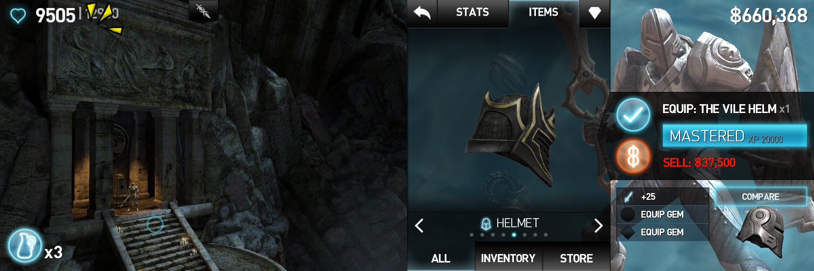This screenshot has width=814, height=271.
Task: Go to next item category arrow
Action: pos(598,225)
